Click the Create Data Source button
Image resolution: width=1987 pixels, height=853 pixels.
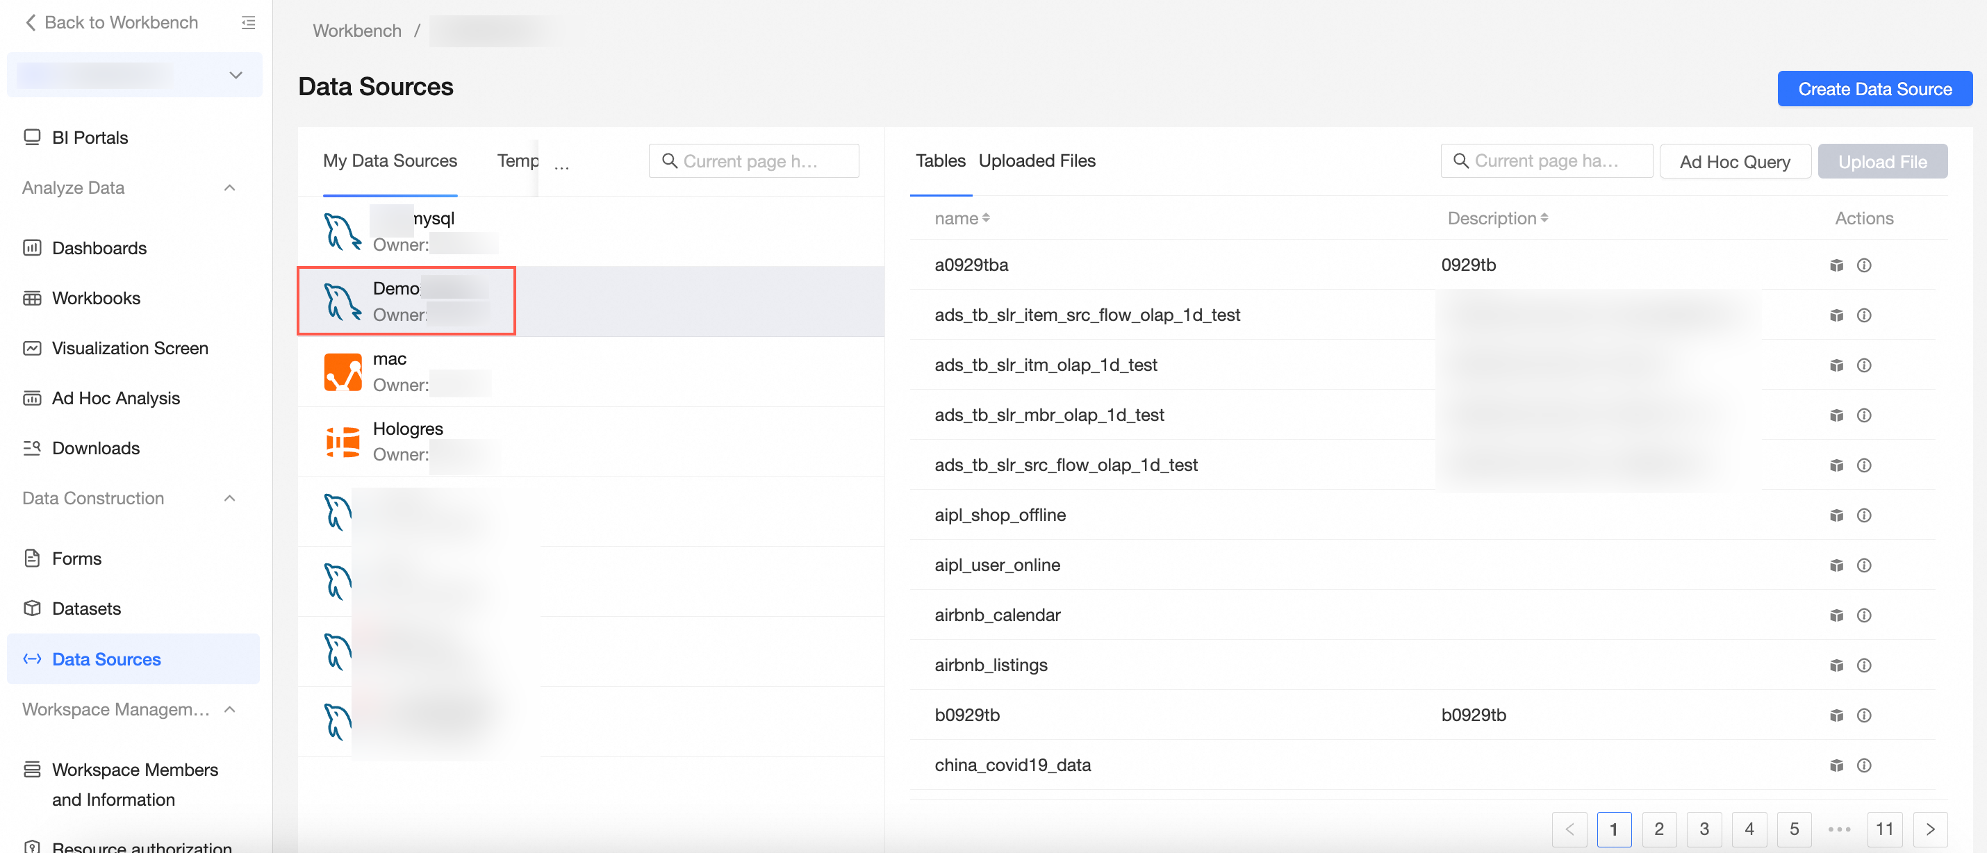click(1874, 90)
